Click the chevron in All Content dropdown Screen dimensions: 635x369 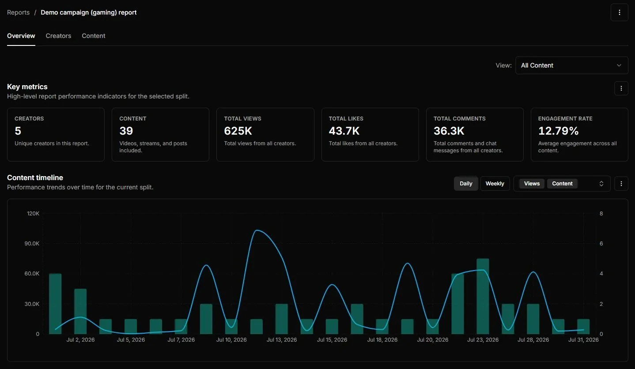(x=619, y=65)
